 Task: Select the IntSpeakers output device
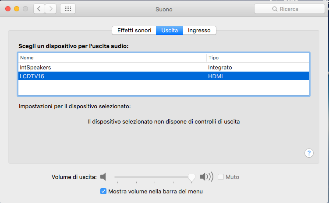pos(35,68)
